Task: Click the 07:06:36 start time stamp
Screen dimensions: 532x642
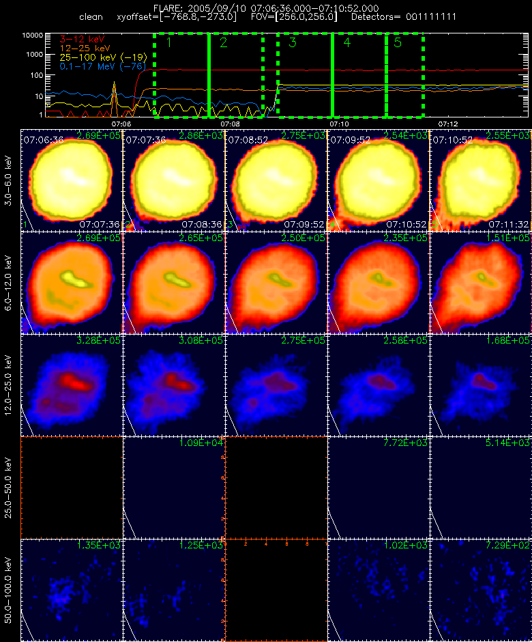Action: pos(44,140)
